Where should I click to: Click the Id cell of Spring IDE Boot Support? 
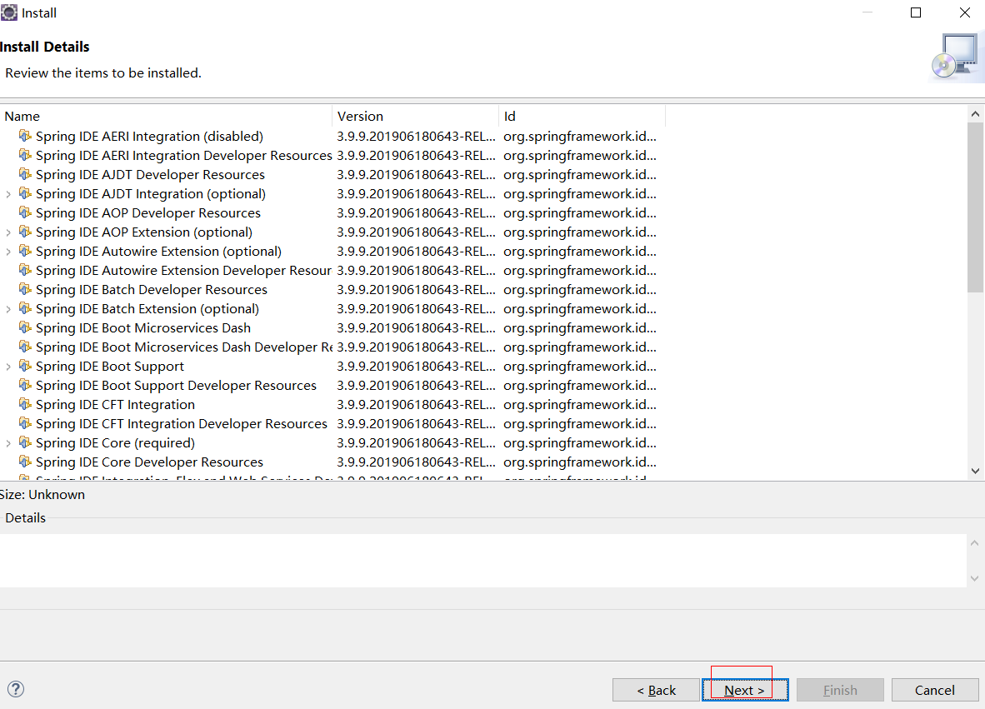pyautogui.click(x=579, y=366)
